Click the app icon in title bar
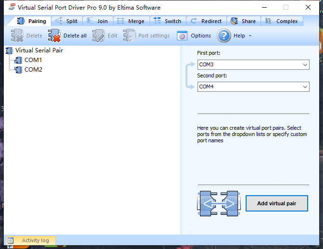 click(12, 7)
